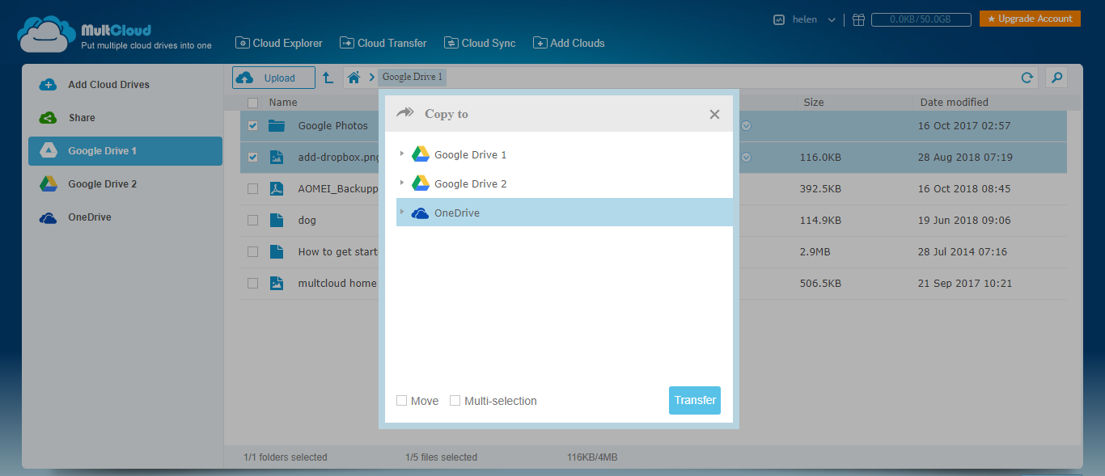
Task: Click the Upload button
Action: click(273, 78)
